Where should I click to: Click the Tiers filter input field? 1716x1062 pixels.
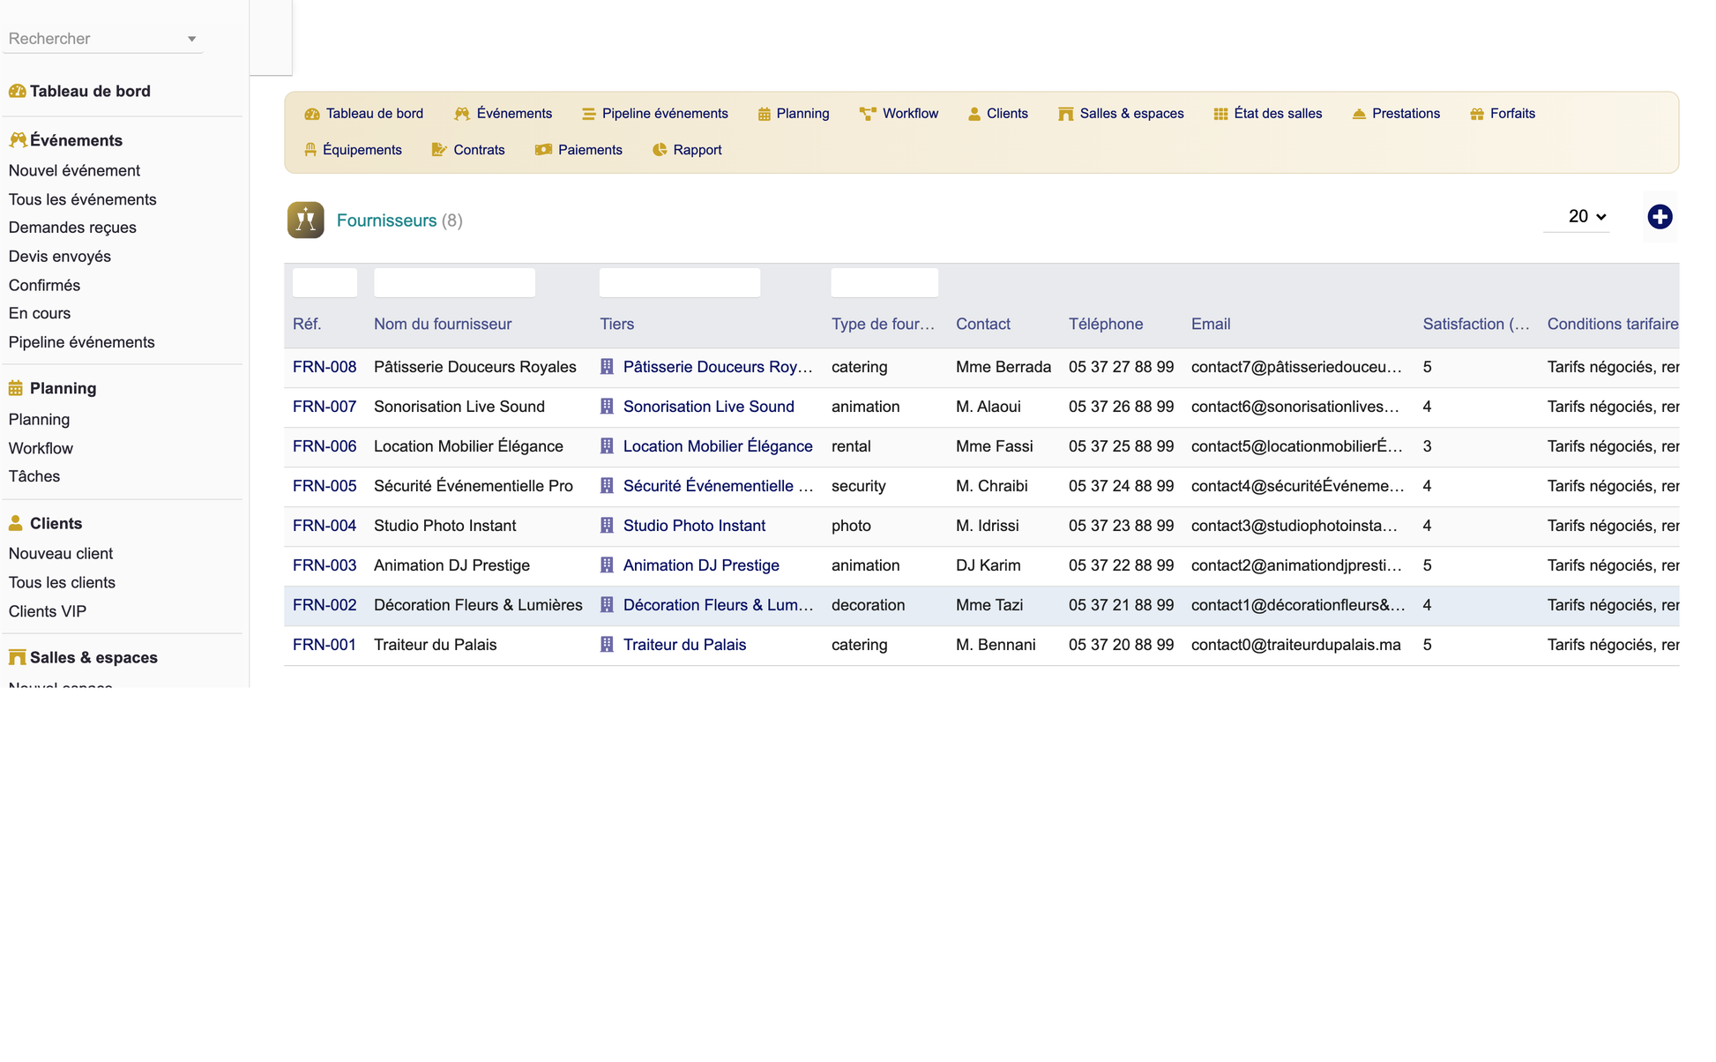pos(680,282)
